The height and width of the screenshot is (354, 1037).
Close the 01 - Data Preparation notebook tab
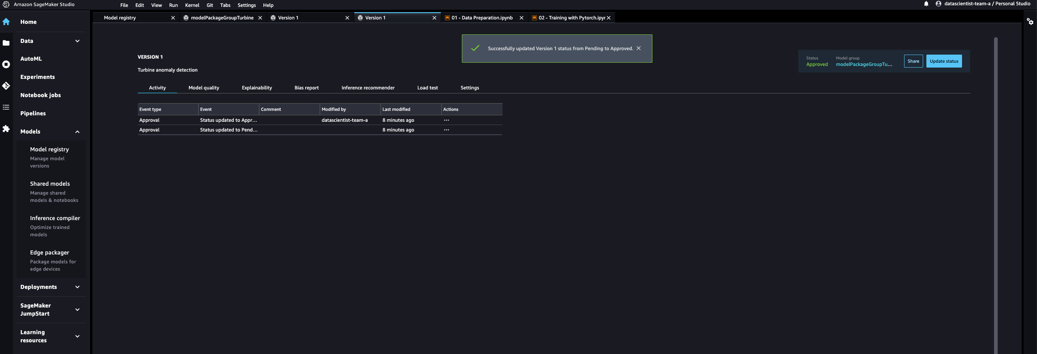pos(522,18)
